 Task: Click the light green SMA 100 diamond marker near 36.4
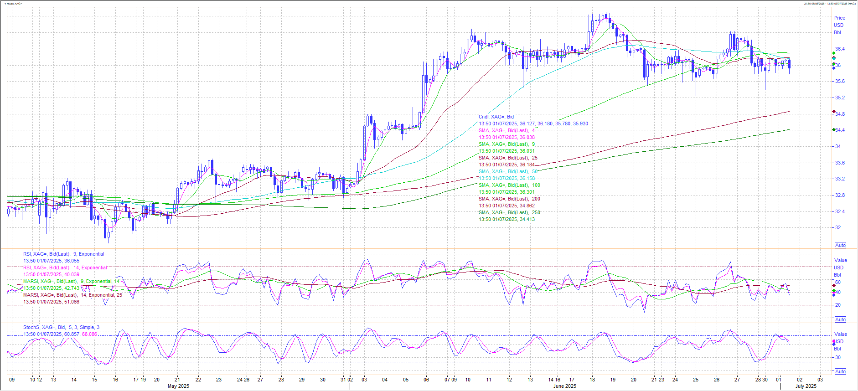point(834,53)
